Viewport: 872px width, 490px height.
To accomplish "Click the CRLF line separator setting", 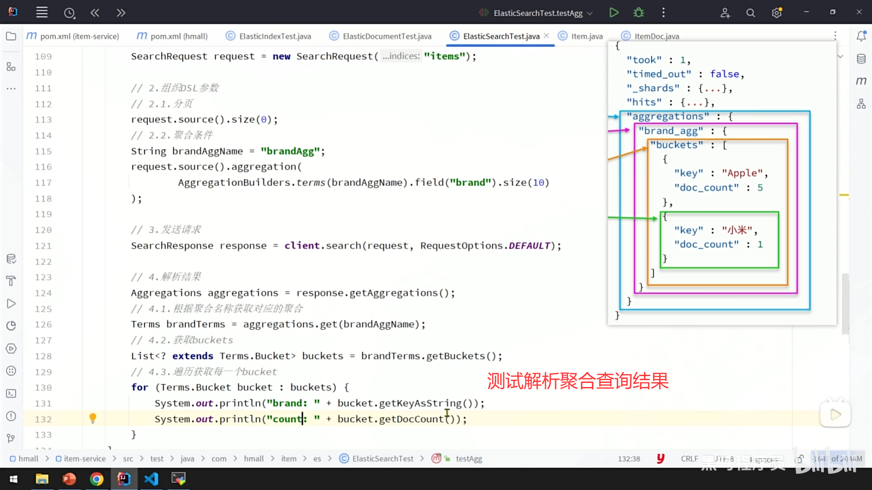I will [689, 459].
